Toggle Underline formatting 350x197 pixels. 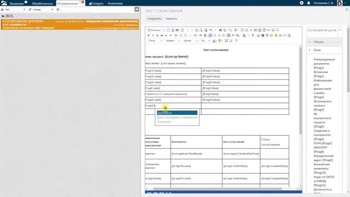click(157, 35)
